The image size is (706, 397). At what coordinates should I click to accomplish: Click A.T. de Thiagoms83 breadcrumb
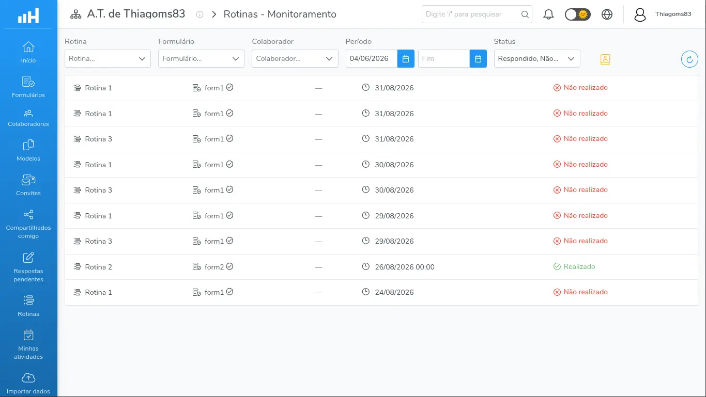[x=136, y=14]
